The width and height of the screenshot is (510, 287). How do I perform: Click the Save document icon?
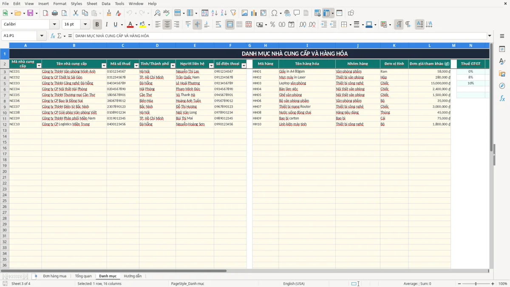click(x=30, y=13)
